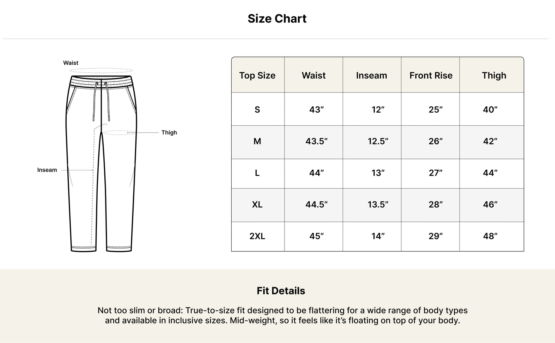555x343 pixels.
Task: Select the S size row label
Action: coord(258,109)
